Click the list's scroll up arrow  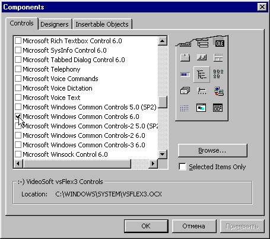(163, 41)
